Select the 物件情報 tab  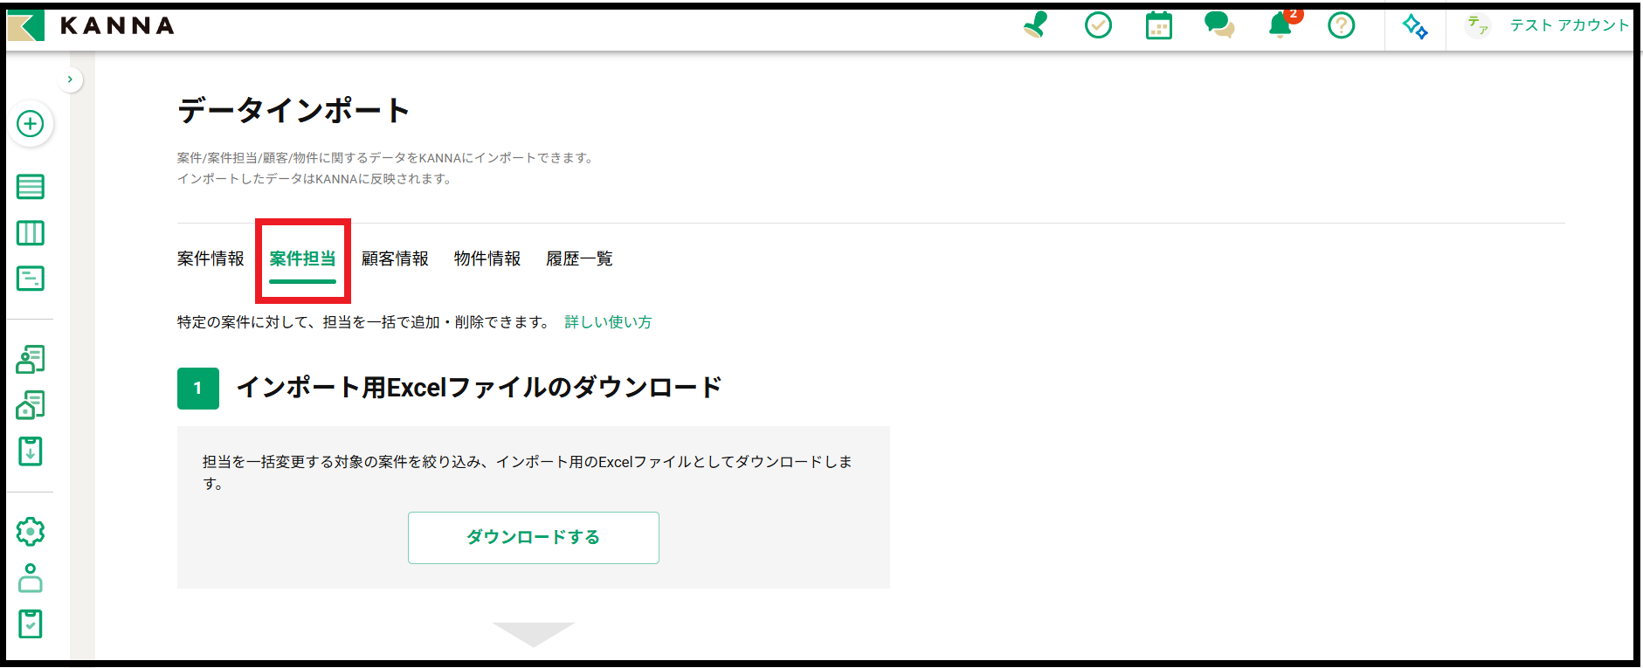[x=487, y=258]
